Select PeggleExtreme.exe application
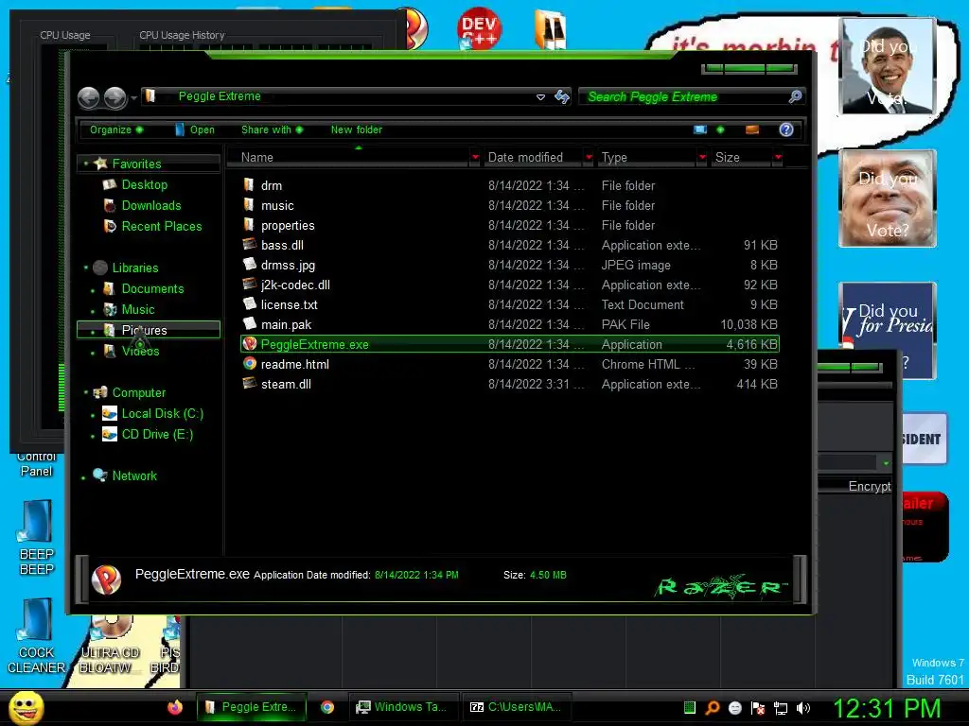Image resolution: width=969 pixels, height=726 pixels. pos(510,344)
